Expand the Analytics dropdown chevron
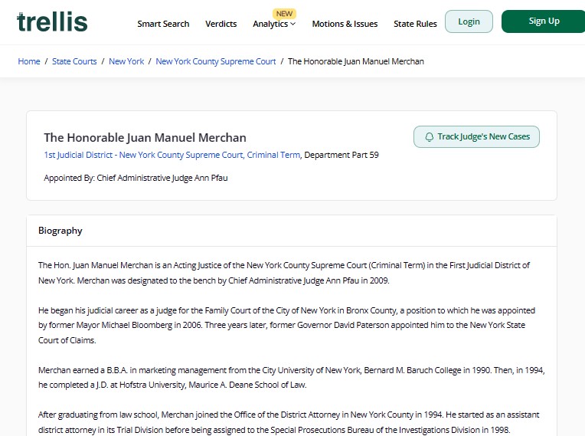585x436 pixels. coord(292,24)
